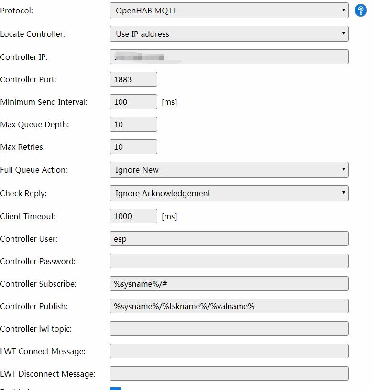Click inside the Max Retries field

click(x=133, y=146)
